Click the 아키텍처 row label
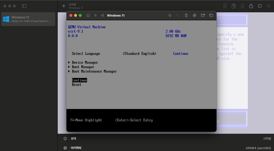The image size is (274, 151). click(76, 148)
